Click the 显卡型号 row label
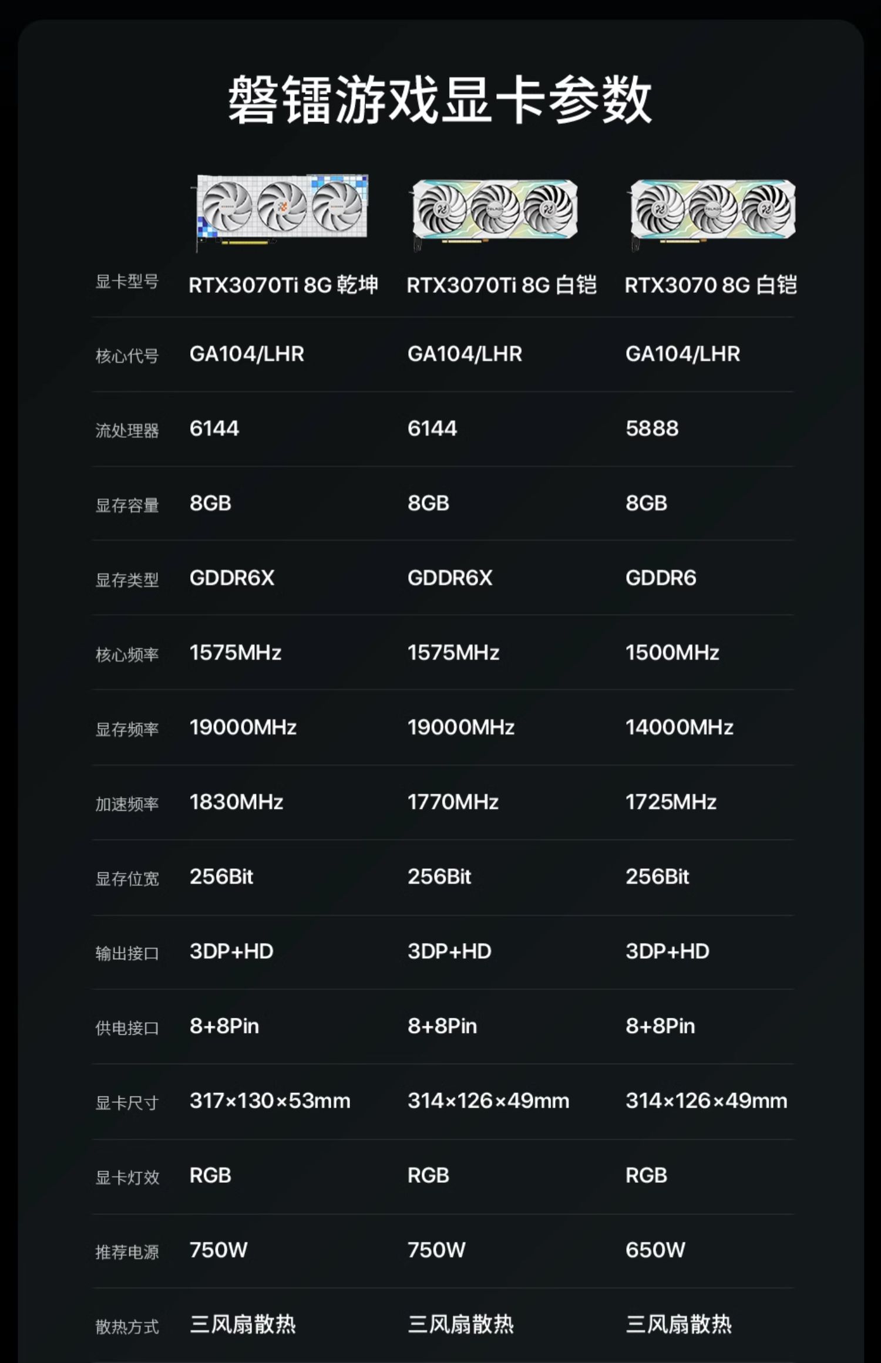The height and width of the screenshot is (1363, 881). (127, 282)
